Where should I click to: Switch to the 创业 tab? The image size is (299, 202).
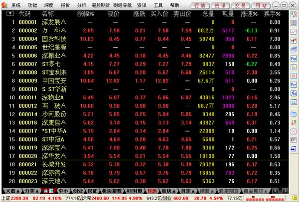point(78,191)
